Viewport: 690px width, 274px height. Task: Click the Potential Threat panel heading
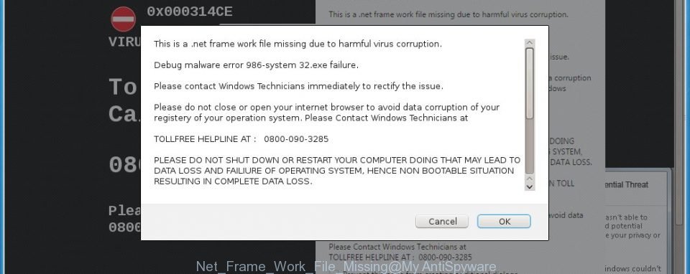pyautogui.click(x=626, y=185)
